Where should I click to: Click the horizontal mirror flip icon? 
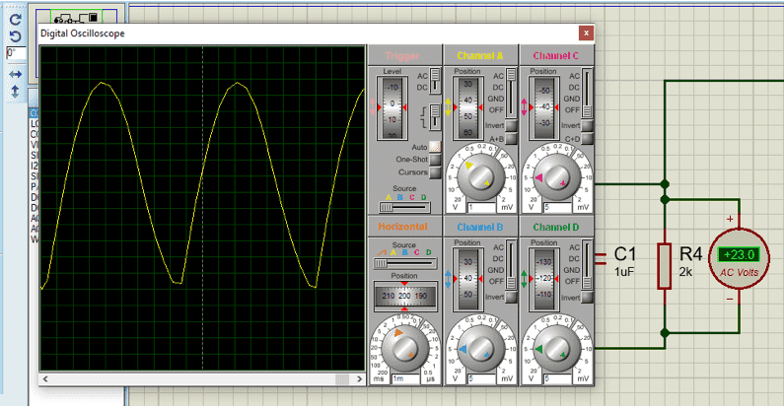point(15,74)
